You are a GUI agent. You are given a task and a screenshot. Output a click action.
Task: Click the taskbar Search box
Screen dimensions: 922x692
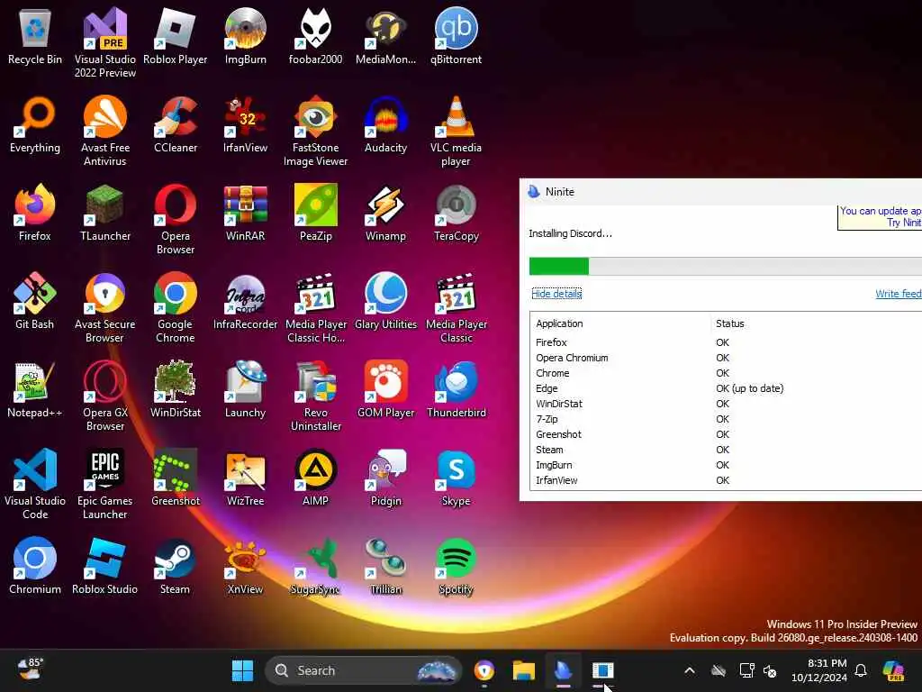pyautogui.click(x=364, y=670)
